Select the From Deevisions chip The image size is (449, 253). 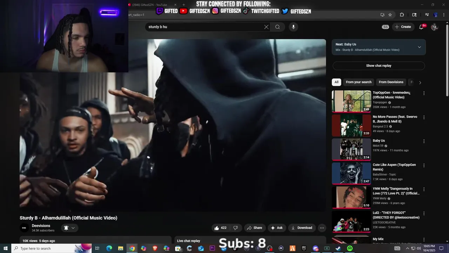391,82
